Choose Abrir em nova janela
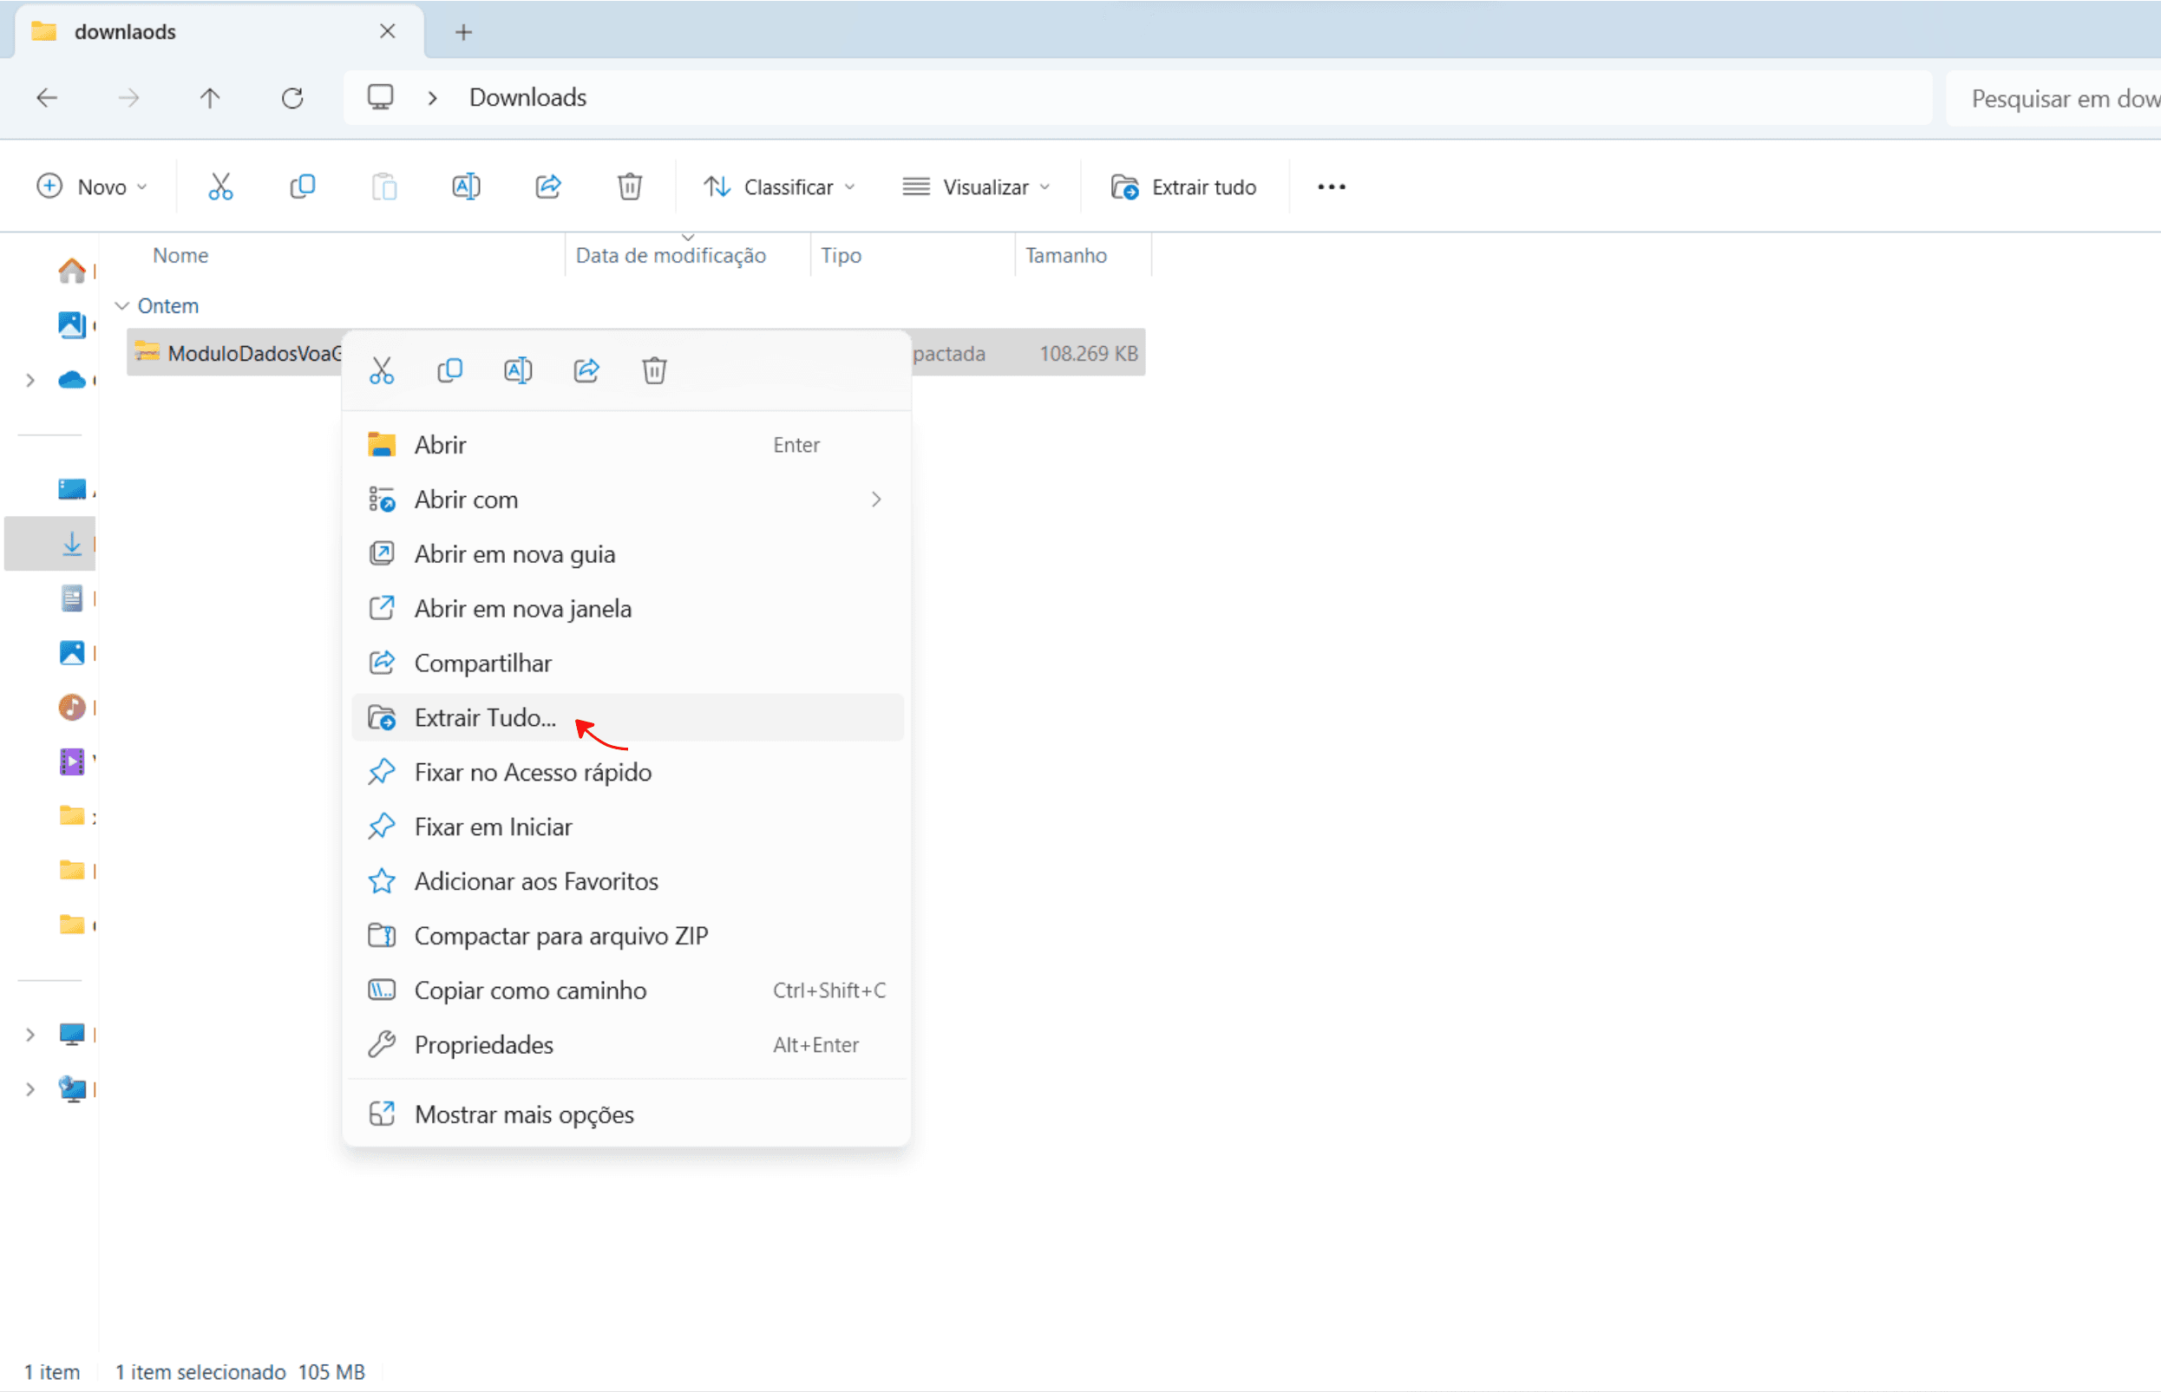 pyautogui.click(x=627, y=608)
